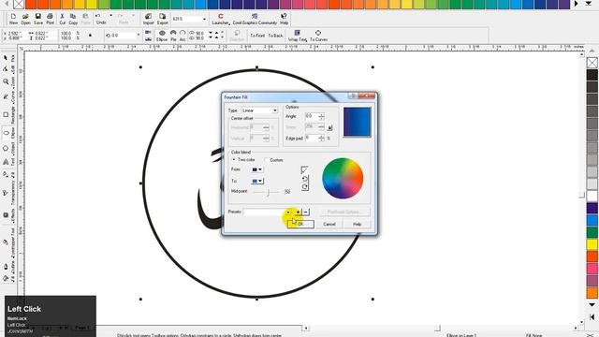Expand the top color palette flyout
Viewport: 599px width, 337px height.
click(x=589, y=4)
